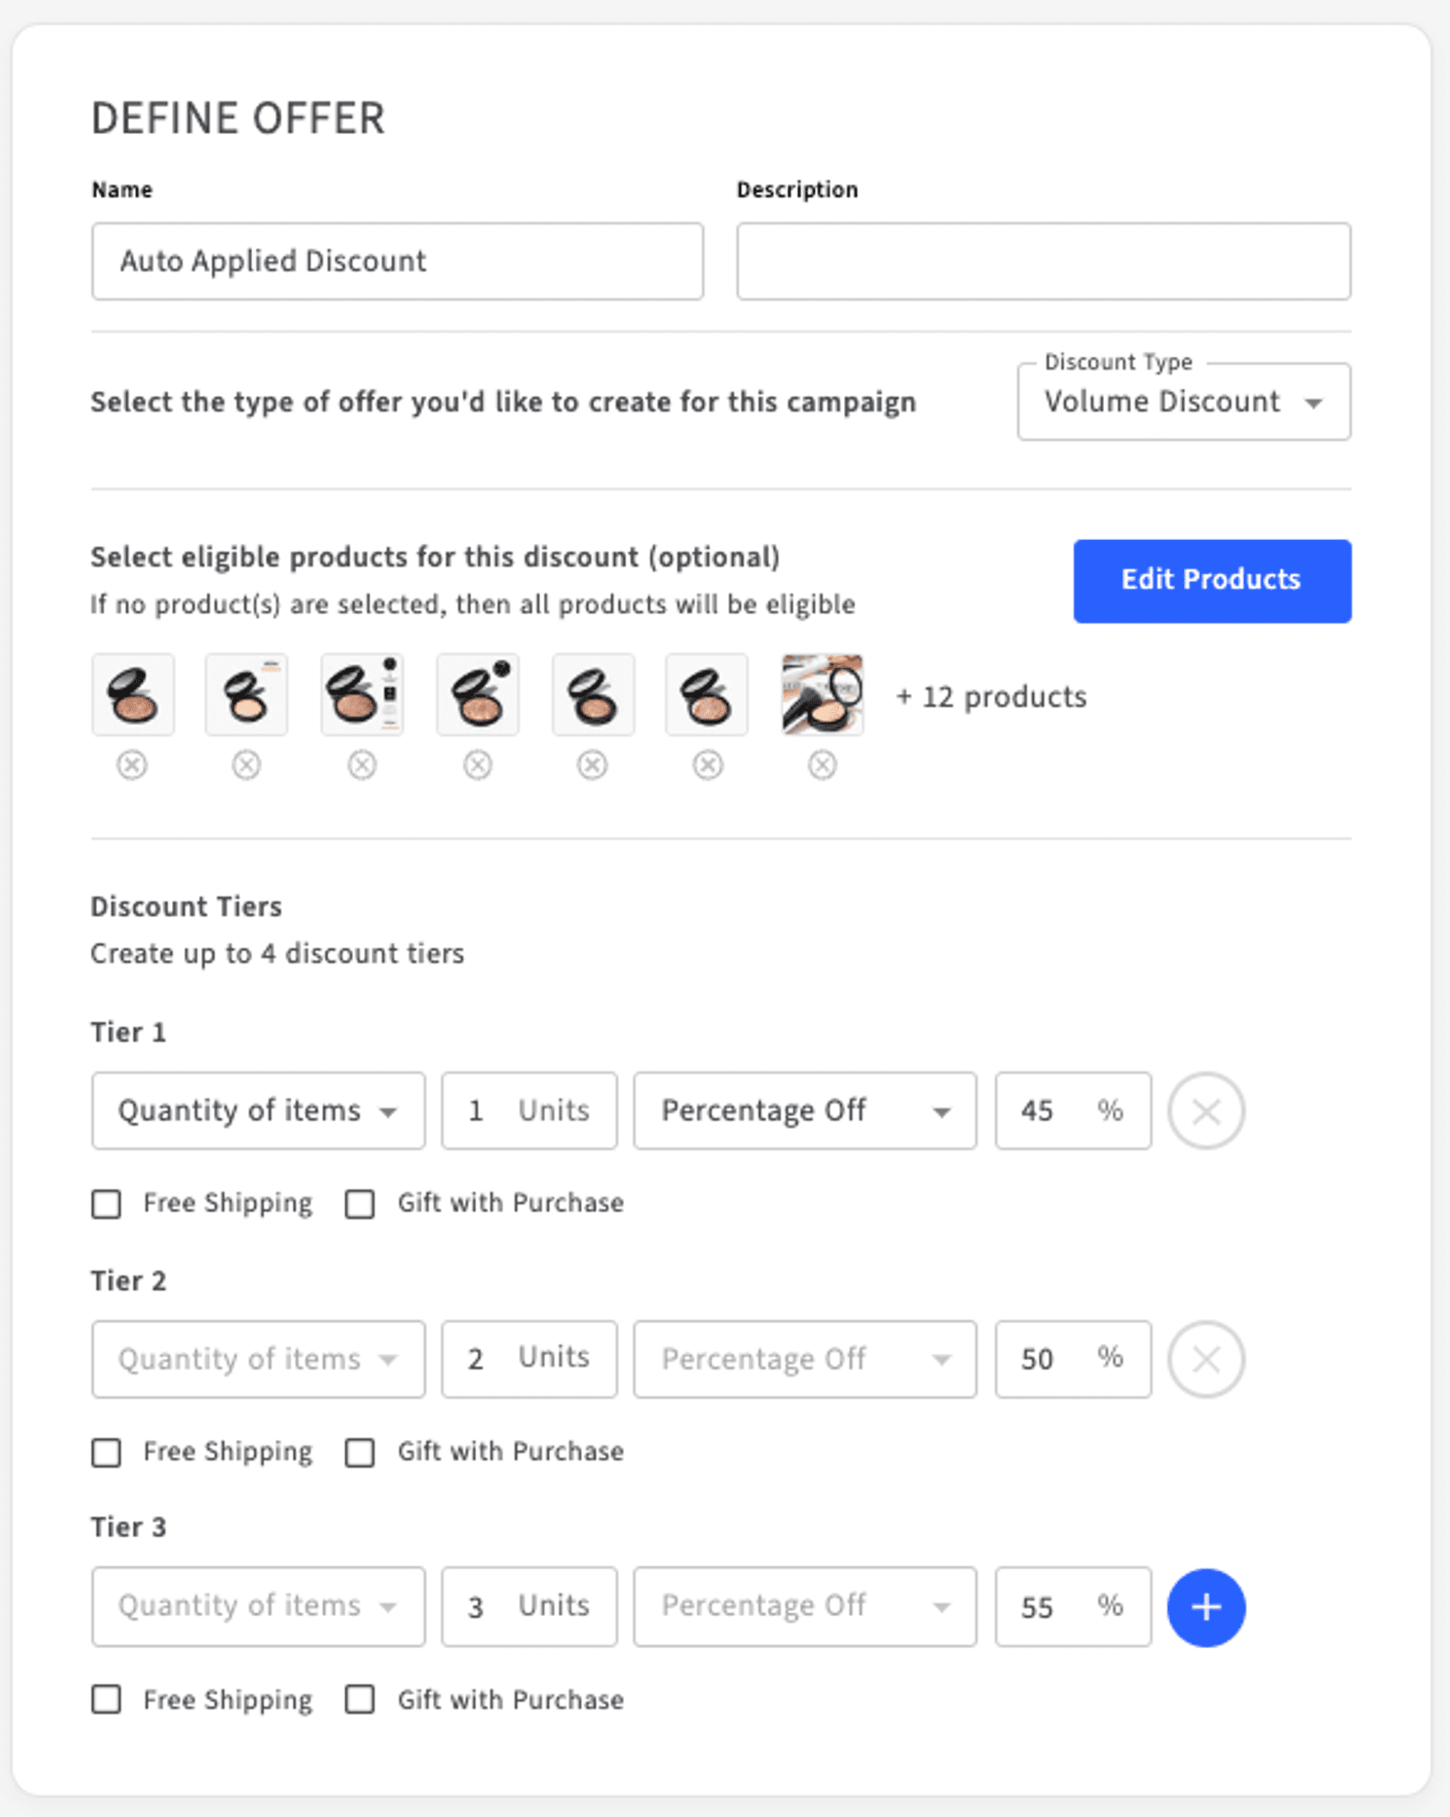
Task: Open Tier 1 Percentage Off dropdown
Action: point(805,1111)
